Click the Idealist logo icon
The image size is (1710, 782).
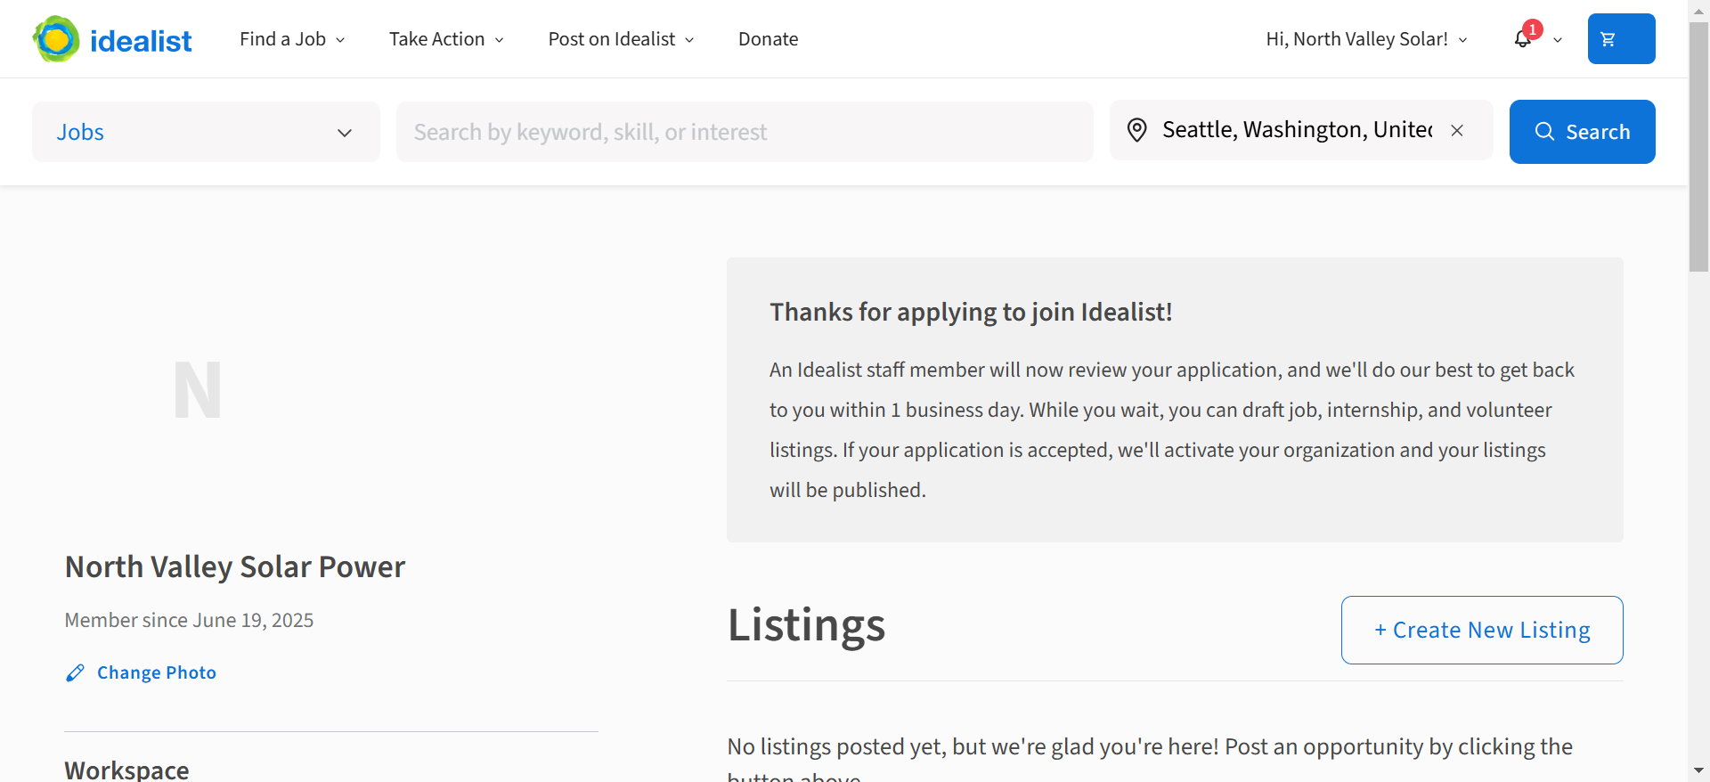(56, 39)
